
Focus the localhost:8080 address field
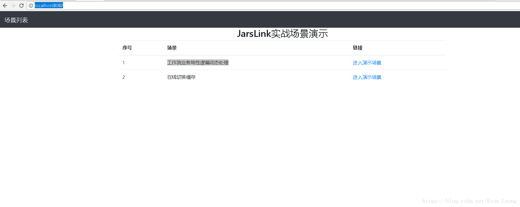274,6
